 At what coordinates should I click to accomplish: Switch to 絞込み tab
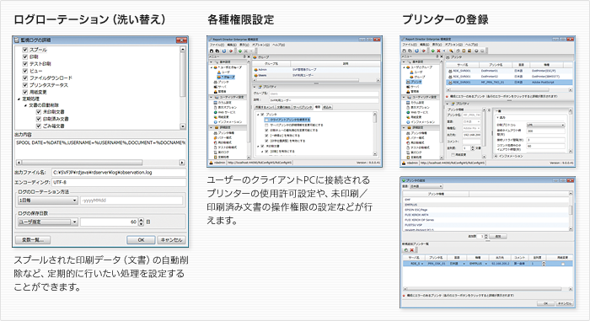pos(327,107)
